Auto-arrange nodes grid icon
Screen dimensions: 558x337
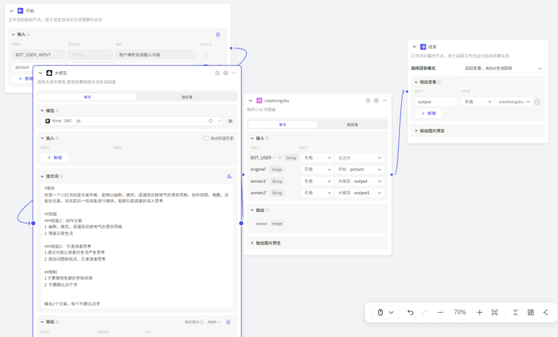coord(531,312)
